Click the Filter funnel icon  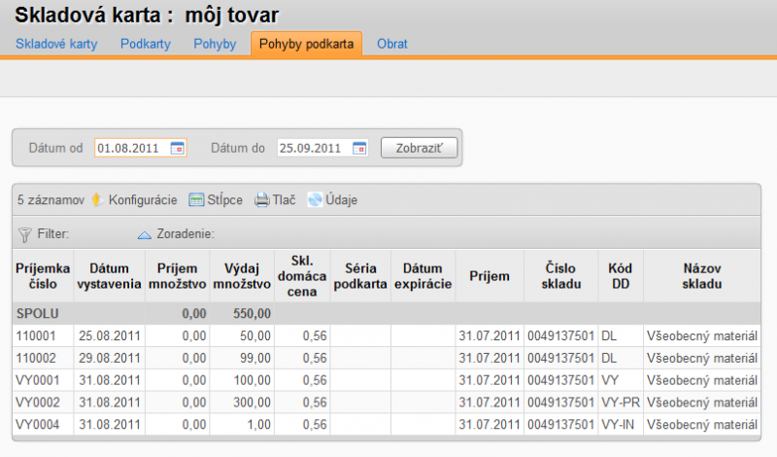click(x=25, y=234)
